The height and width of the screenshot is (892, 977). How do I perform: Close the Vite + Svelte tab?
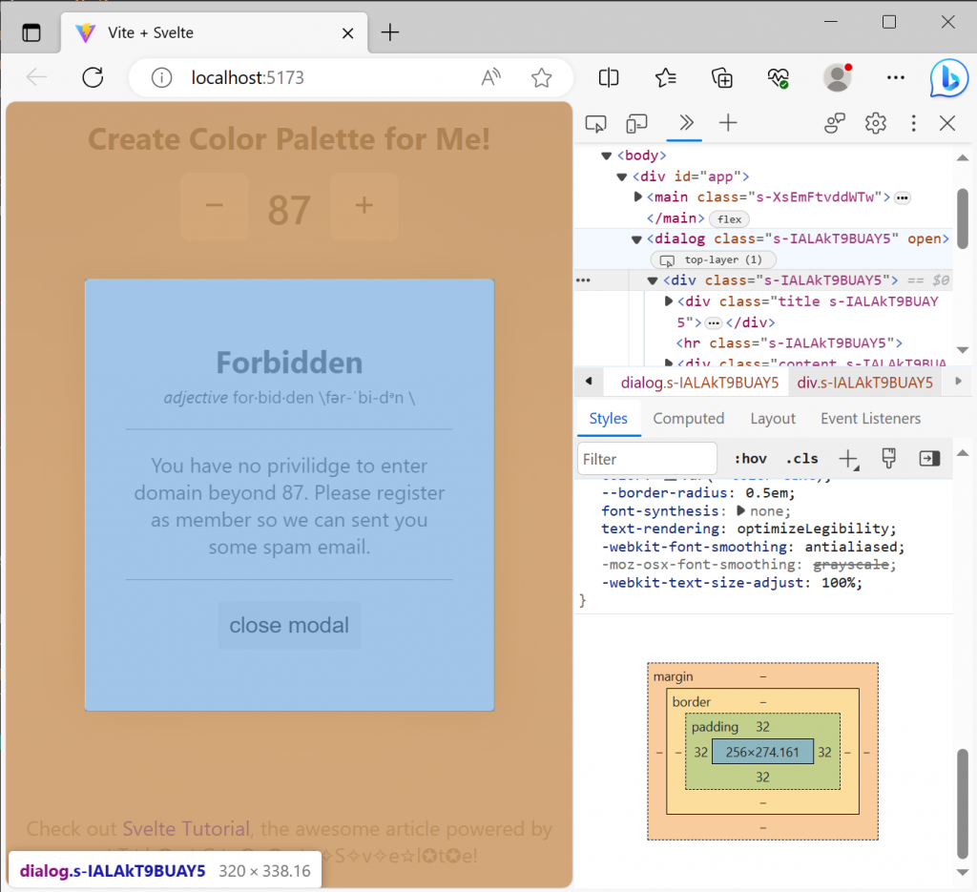point(347,33)
